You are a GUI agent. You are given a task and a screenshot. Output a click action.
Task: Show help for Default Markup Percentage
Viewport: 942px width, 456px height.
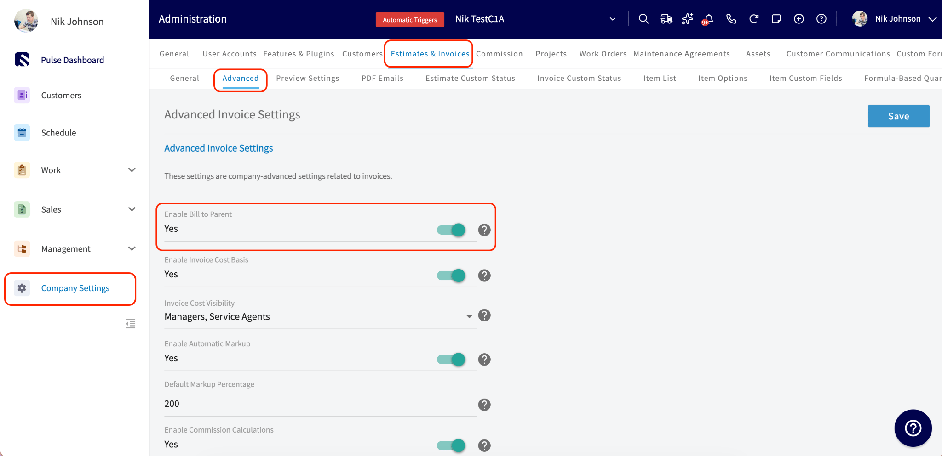(484, 405)
